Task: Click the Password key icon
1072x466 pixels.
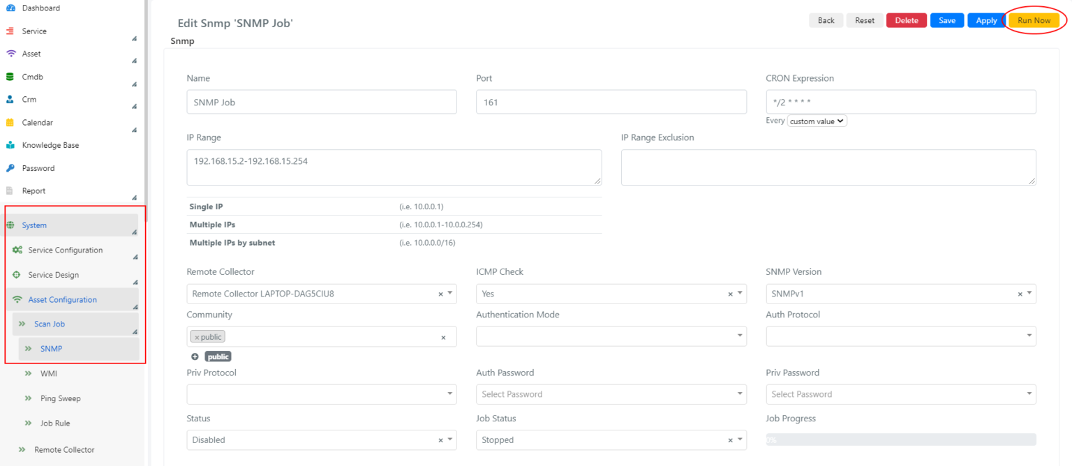Action: [x=10, y=168]
